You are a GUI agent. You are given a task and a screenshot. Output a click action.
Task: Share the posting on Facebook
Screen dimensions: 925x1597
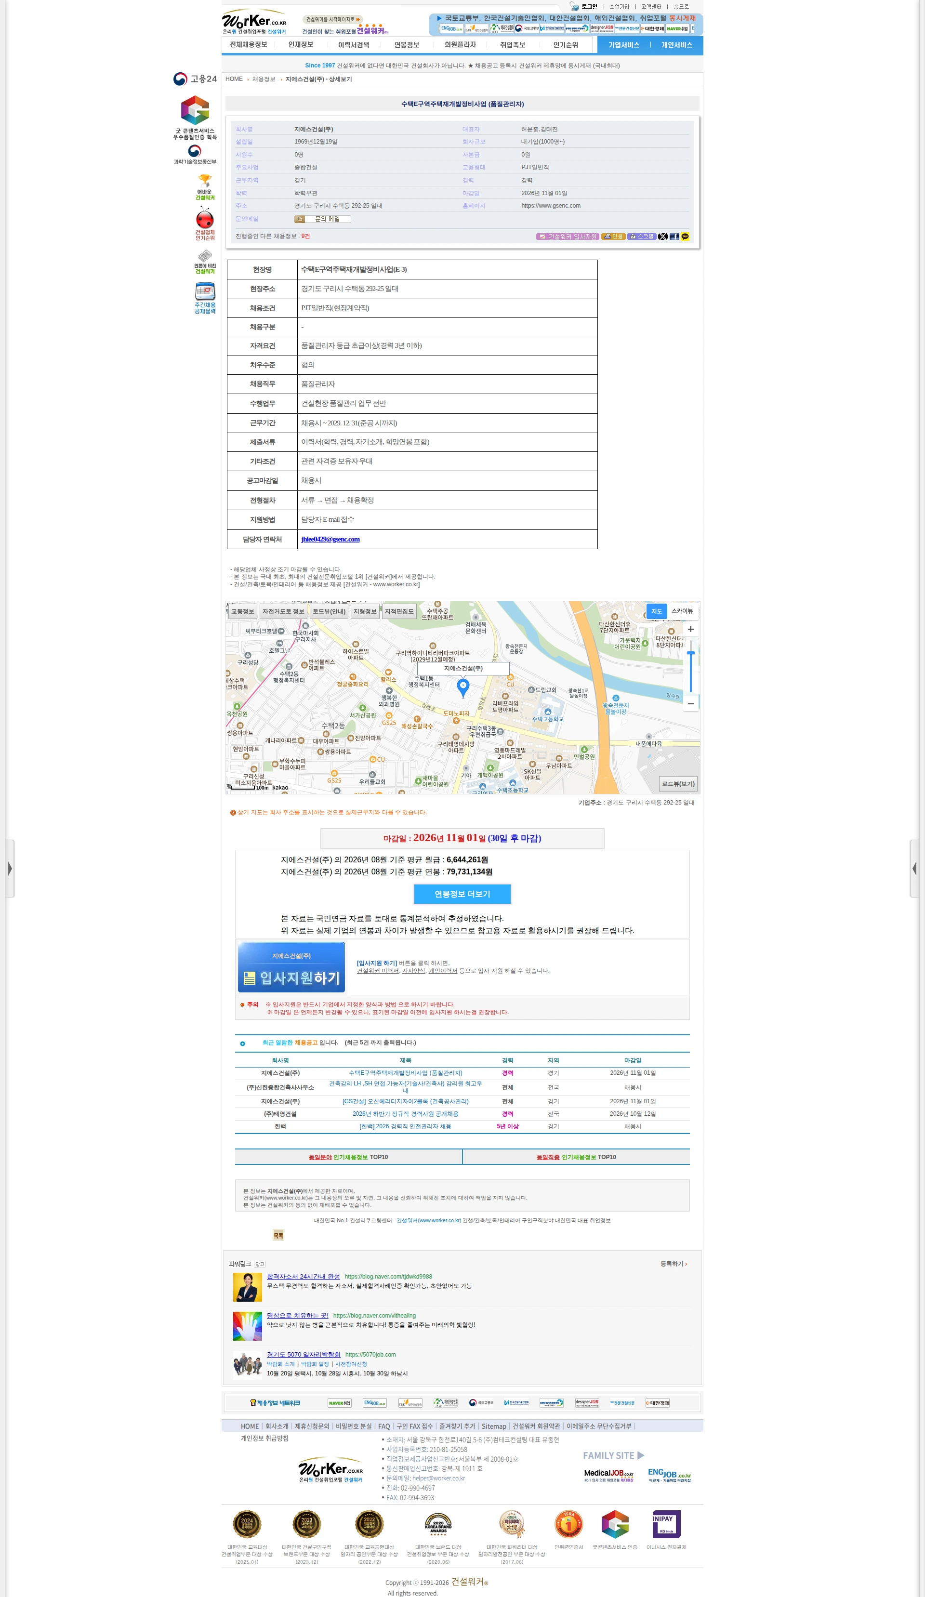674,237
